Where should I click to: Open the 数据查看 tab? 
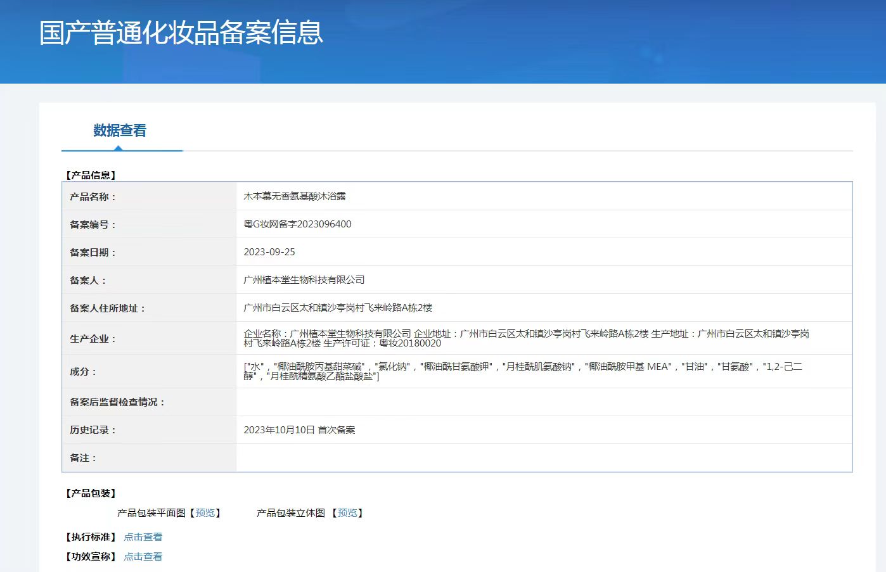coord(120,130)
